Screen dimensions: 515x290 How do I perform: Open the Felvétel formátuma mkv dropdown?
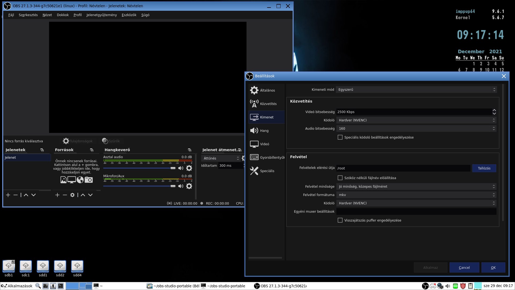coord(416,195)
